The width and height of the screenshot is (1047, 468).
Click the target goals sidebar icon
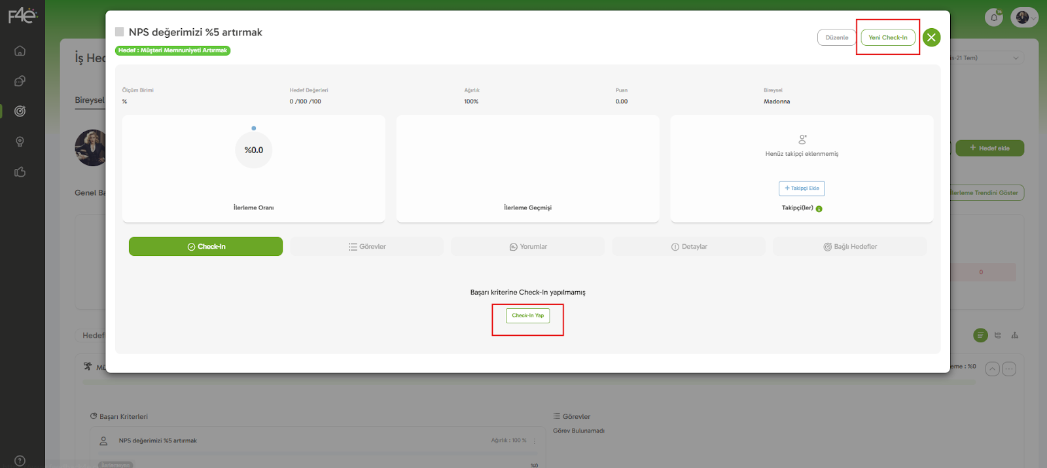(x=20, y=111)
